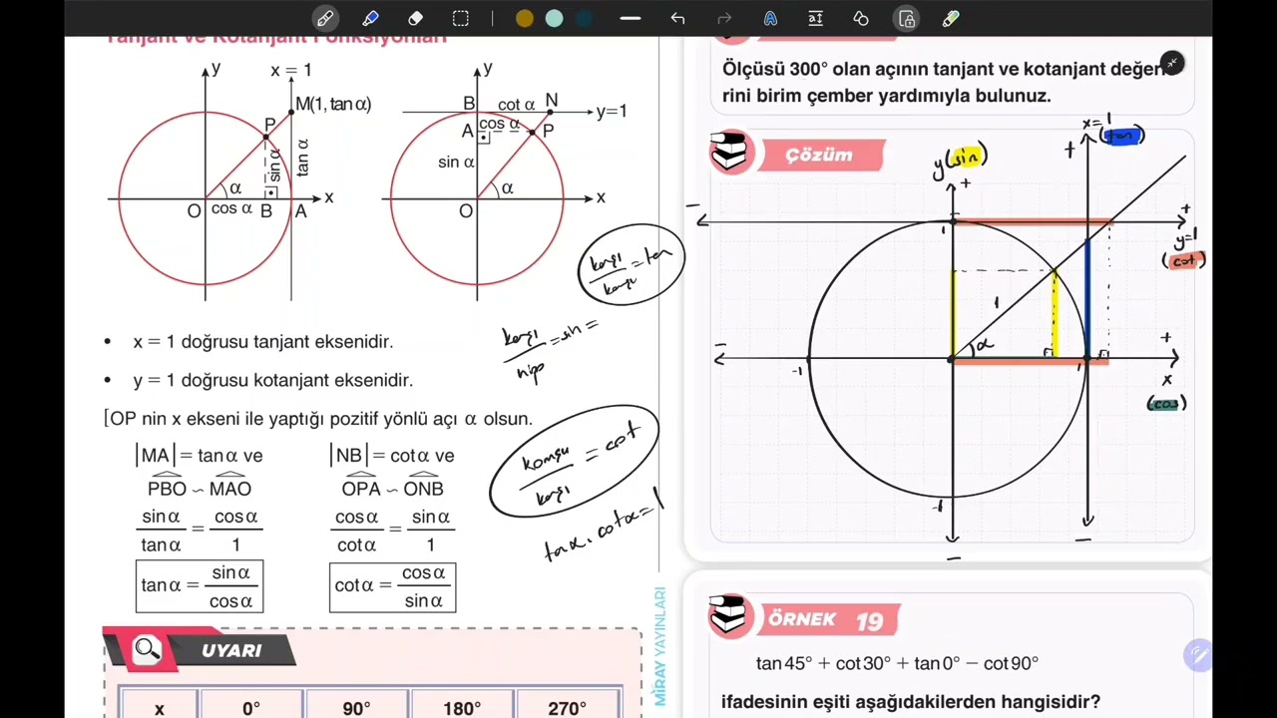Choose the dark teal ink color
The image size is (1277, 718).
tap(585, 18)
